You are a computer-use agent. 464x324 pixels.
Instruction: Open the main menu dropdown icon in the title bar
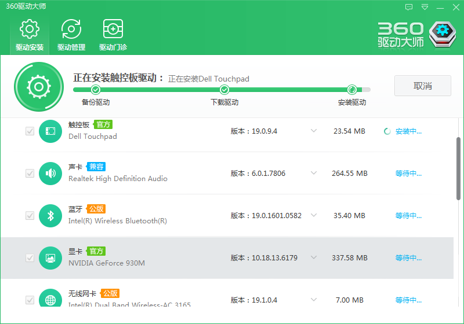425,7
